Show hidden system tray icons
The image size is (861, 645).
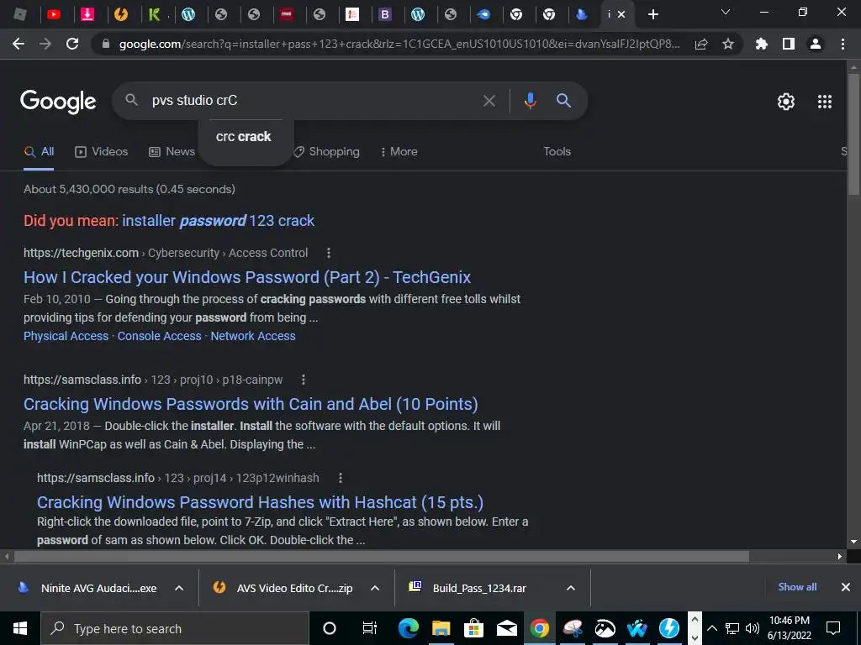pyautogui.click(x=711, y=628)
